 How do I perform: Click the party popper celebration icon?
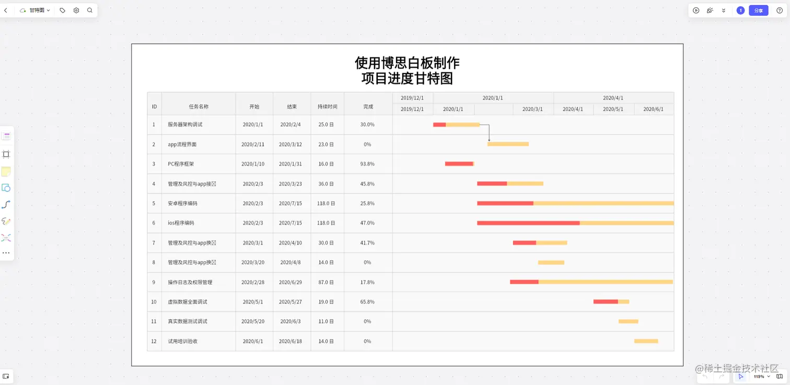tap(710, 10)
